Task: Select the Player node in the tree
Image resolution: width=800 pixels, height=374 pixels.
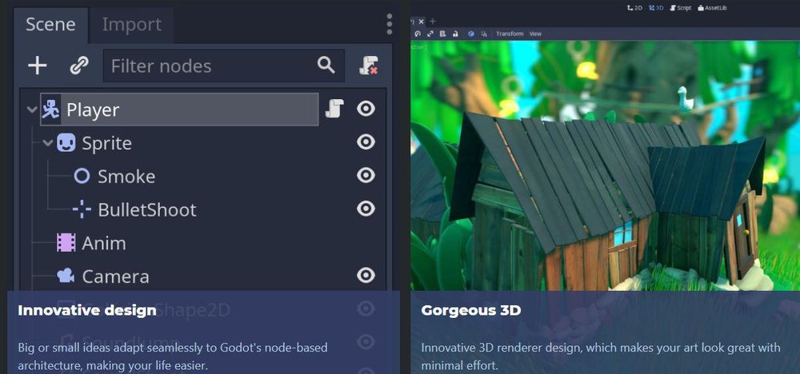Action: click(x=179, y=109)
